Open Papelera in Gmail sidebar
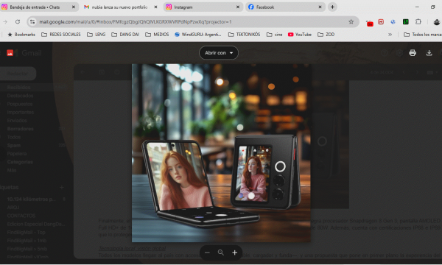 pos(17,154)
